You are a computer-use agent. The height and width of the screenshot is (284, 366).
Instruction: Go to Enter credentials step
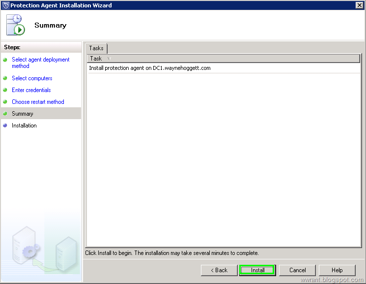[x=31, y=90]
